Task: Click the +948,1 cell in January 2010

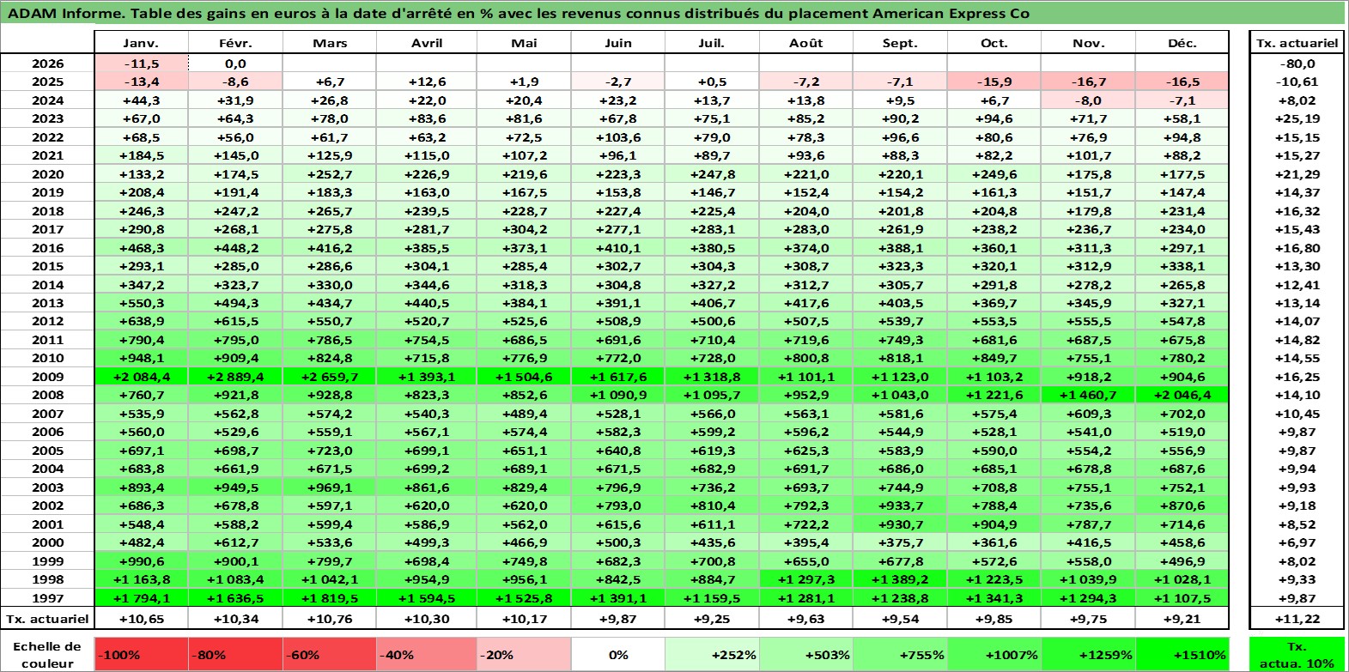Action: tap(141, 358)
